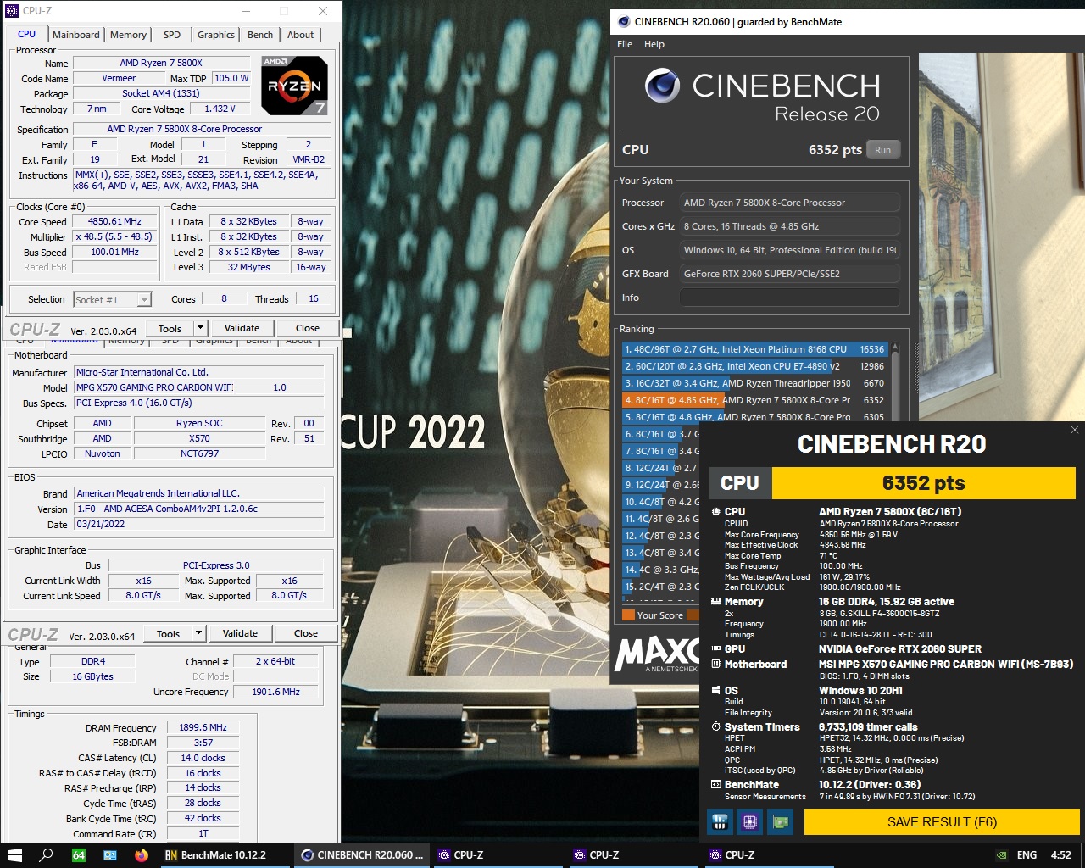This screenshot has height=868, width=1085.
Task: Select ranking entry Ryzen Threadripper 1950
Action: (754, 383)
